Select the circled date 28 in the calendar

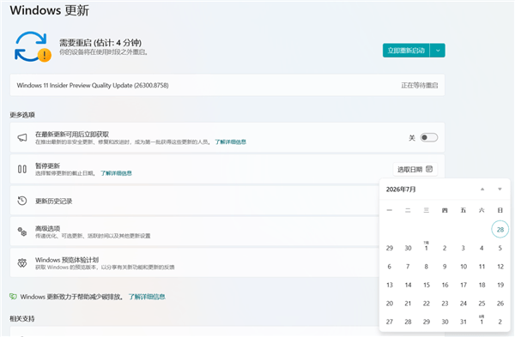[500, 229]
